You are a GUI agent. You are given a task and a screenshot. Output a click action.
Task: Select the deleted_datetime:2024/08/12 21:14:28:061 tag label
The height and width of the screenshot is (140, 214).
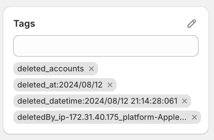pos(97,101)
